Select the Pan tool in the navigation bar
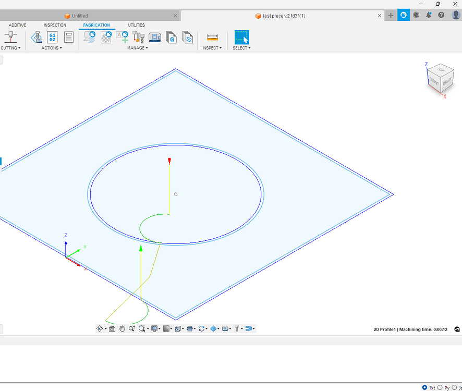 point(121,328)
